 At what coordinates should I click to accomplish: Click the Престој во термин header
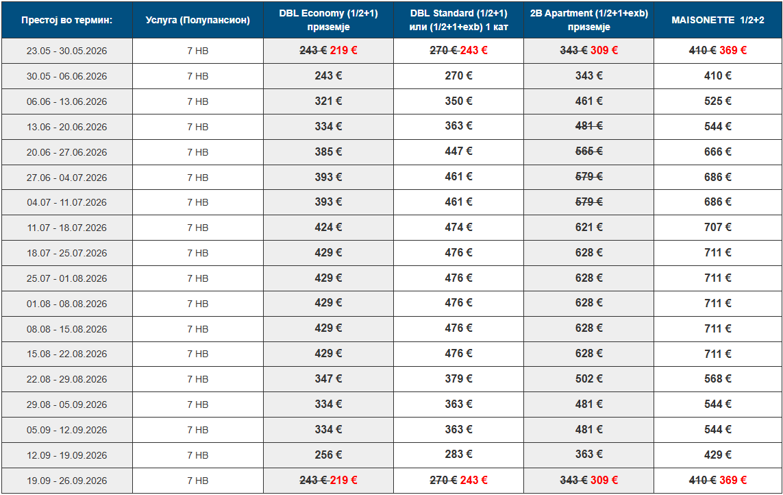(67, 20)
